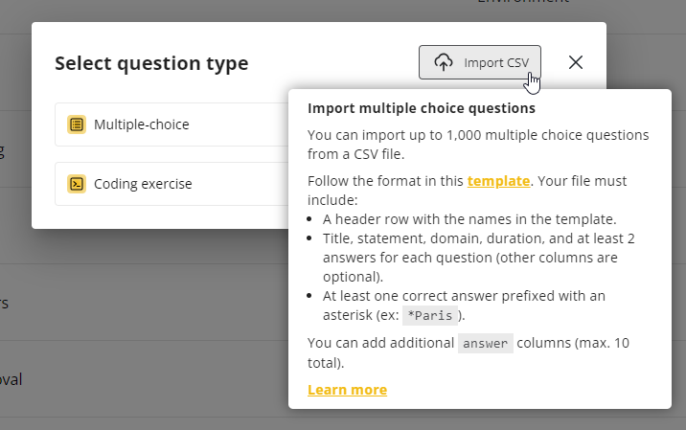The height and width of the screenshot is (430, 686).
Task: Click the "Select question type" heading
Action: click(x=151, y=64)
